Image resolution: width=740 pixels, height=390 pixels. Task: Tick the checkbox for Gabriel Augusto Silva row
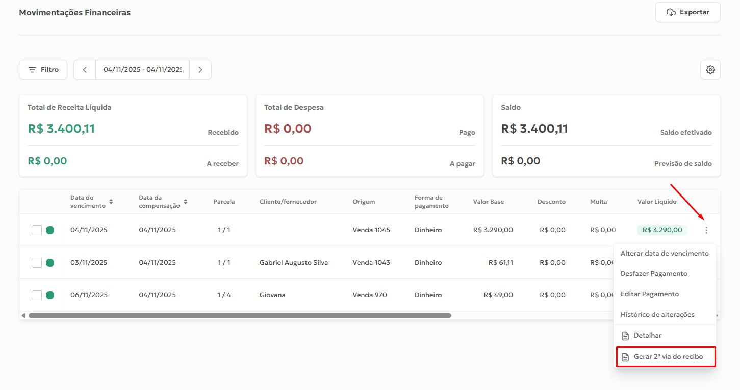tap(37, 263)
